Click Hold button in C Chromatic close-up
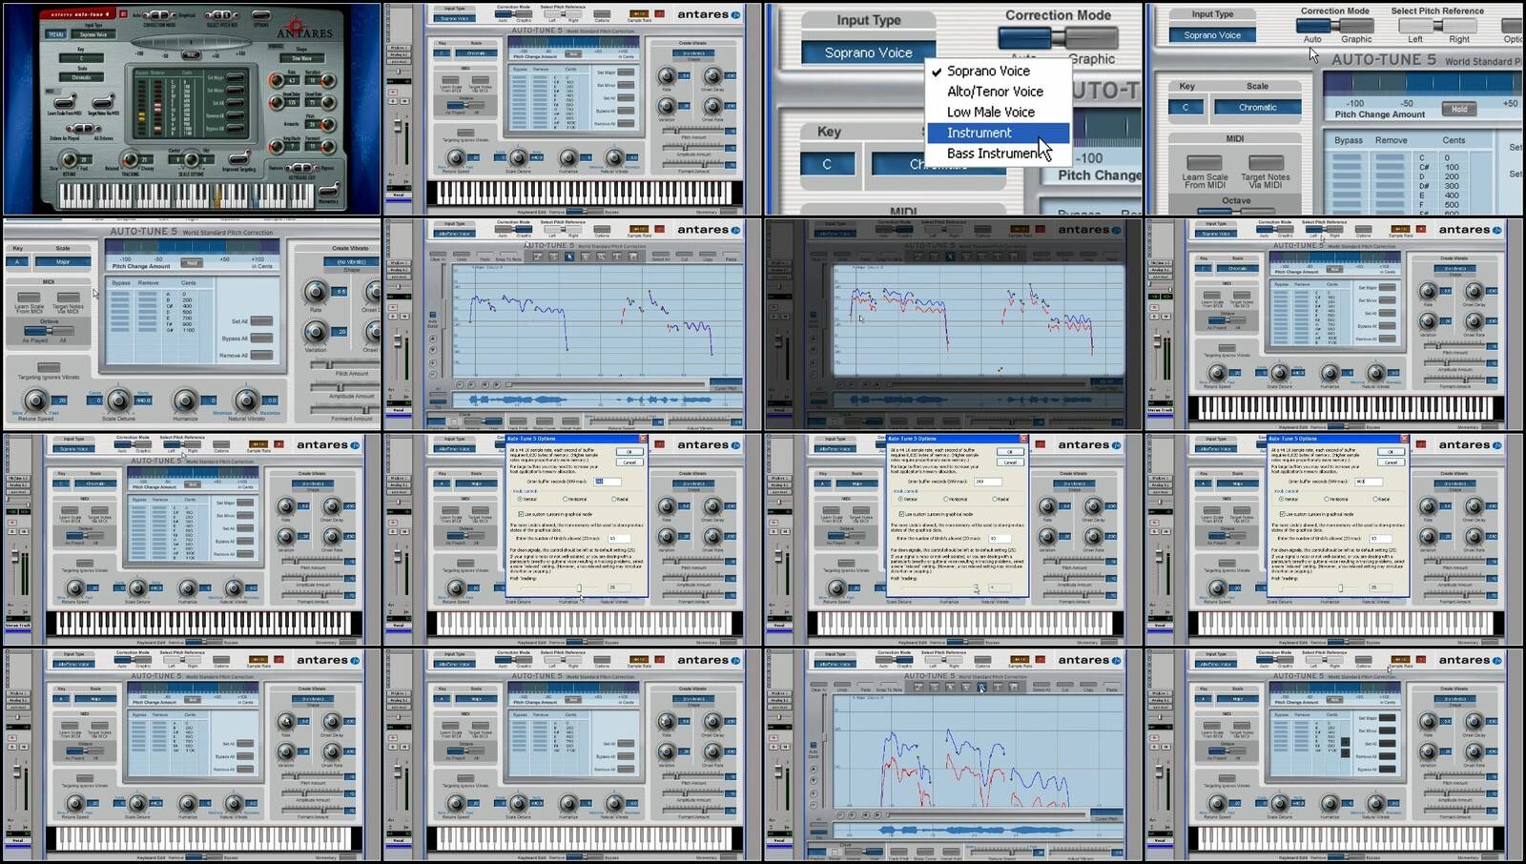The image size is (1526, 864). coord(1459,109)
